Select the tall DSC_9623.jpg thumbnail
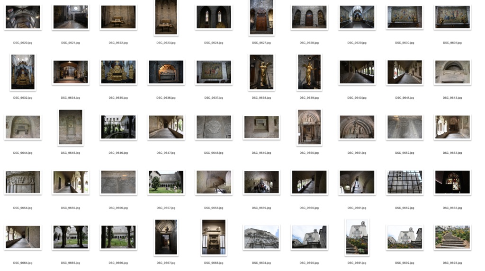 [166, 17]
